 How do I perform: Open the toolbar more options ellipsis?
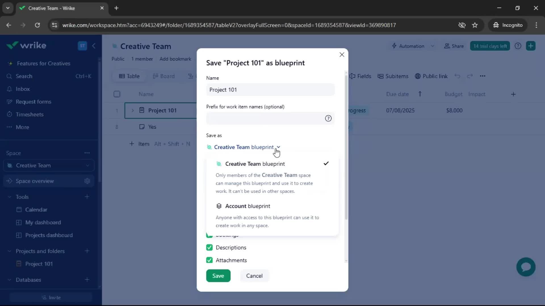pos(483,76)
